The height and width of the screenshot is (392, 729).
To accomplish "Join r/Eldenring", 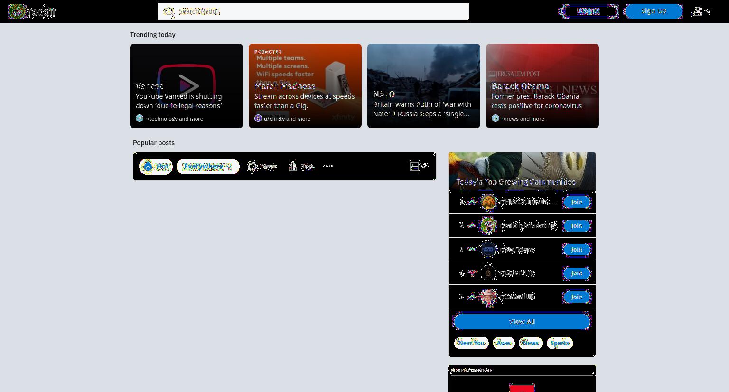I will pyautogui.click(x=577, y=273).
